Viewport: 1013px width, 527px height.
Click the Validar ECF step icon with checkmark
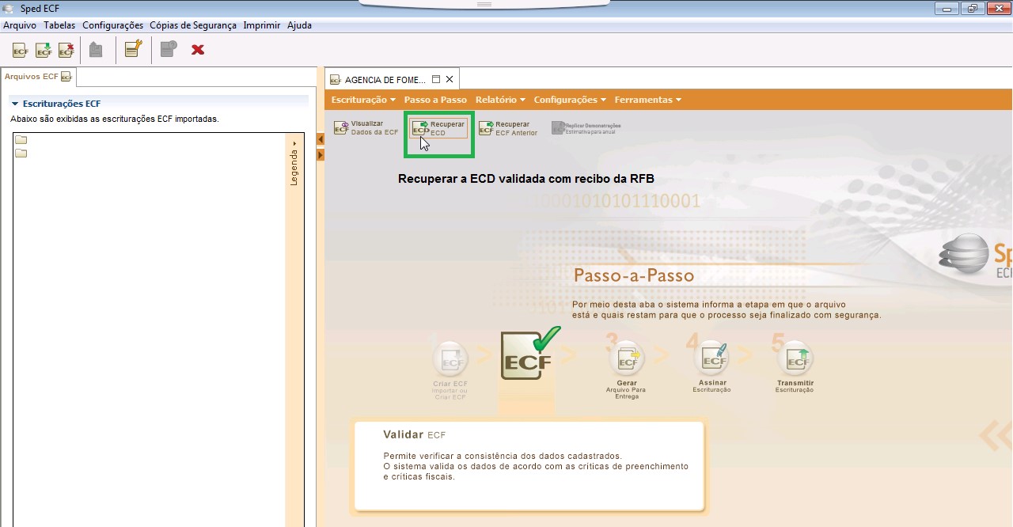pos(529,354)
